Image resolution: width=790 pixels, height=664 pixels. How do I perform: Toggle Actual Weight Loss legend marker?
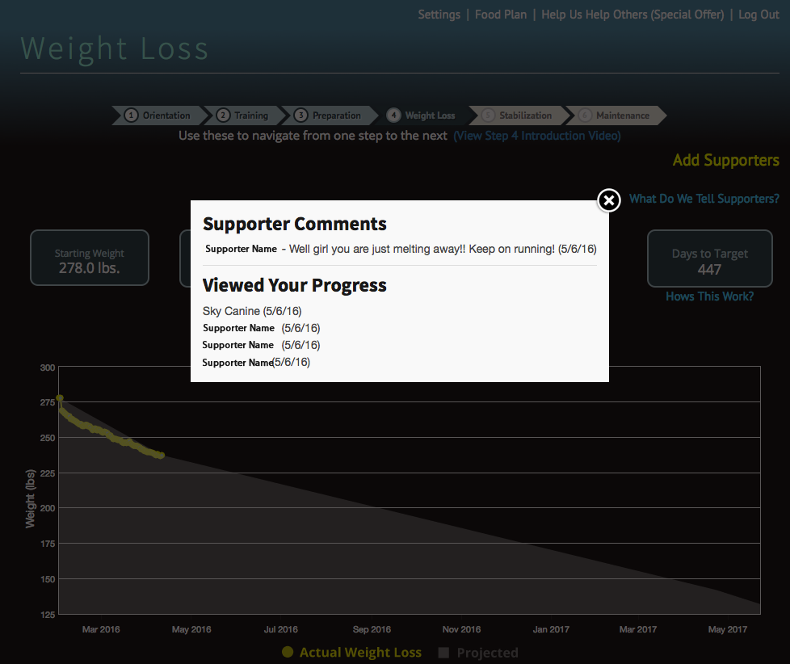pos(288,653)
